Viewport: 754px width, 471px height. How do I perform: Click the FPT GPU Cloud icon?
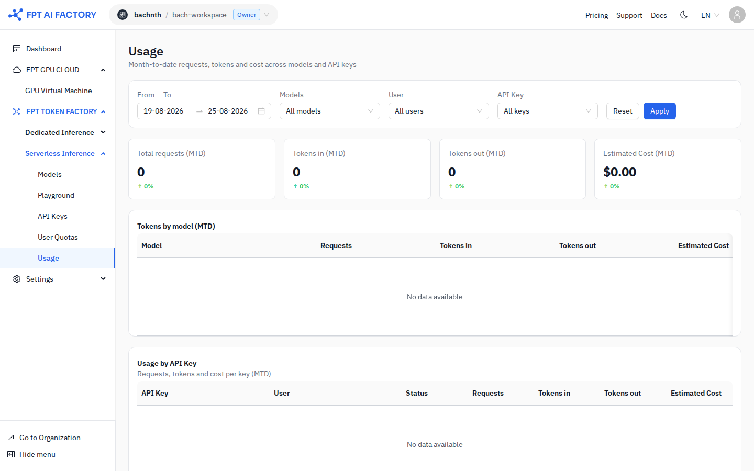(17, 70)
